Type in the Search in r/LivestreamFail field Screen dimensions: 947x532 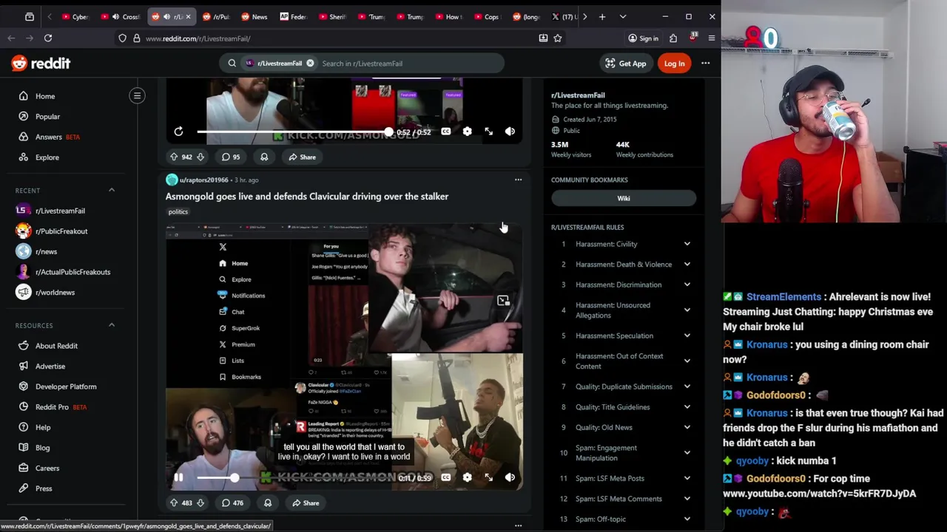(x=411, y=64)
